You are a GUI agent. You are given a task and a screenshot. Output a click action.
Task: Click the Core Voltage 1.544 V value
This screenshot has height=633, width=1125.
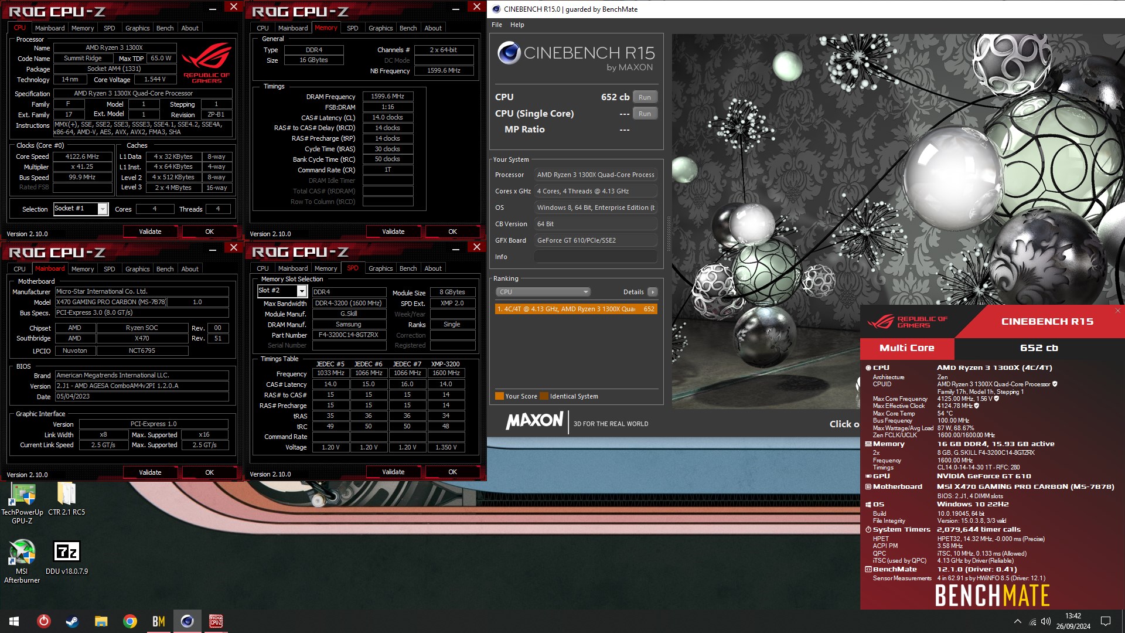pos(155,79)
